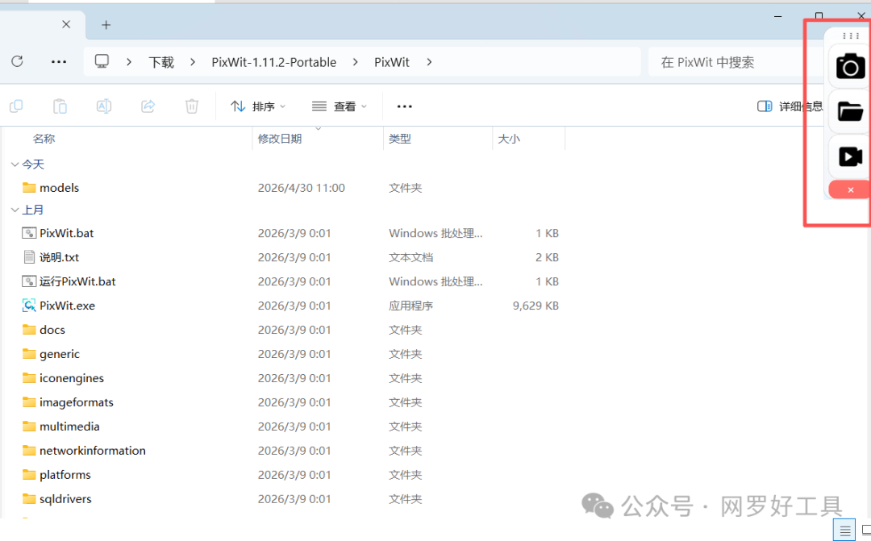Select the models folder
This screenshot has height=541, width=871.
coord(59,188)
